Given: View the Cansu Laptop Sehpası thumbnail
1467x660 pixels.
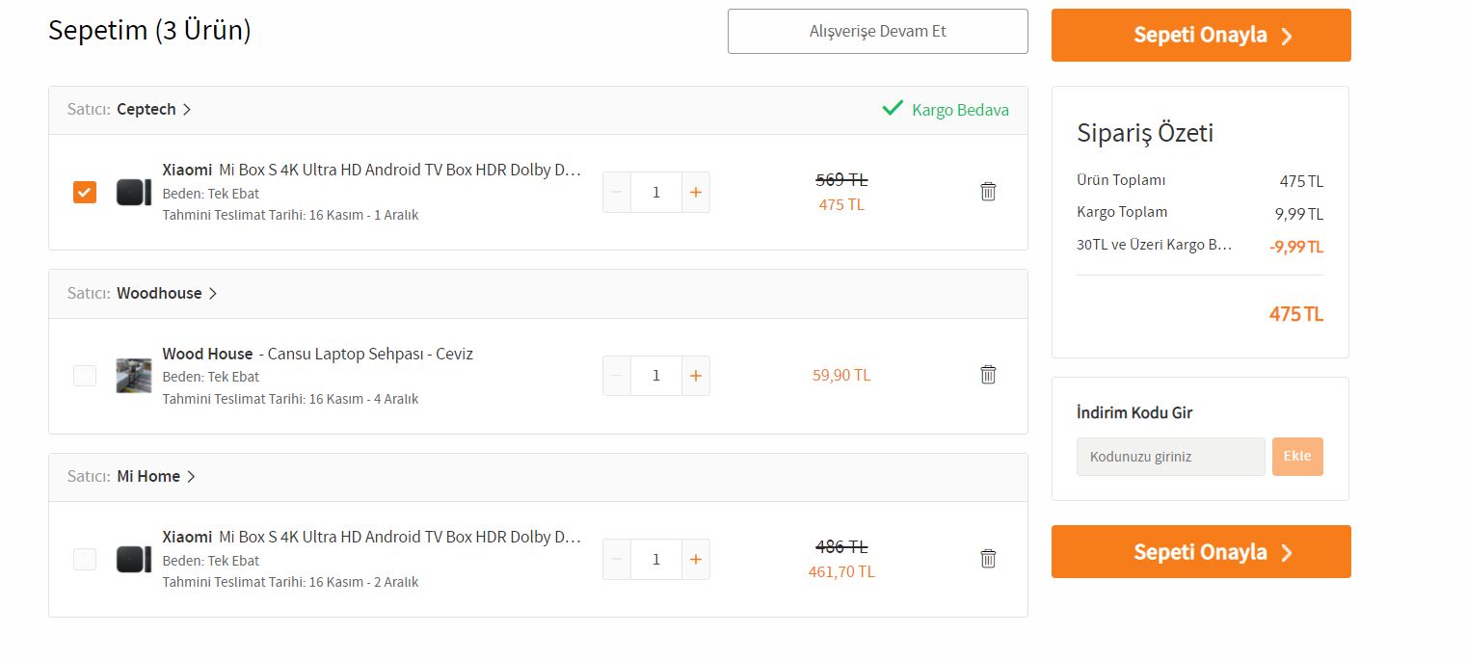Looking at the screenshot, I should pos(134,375).
